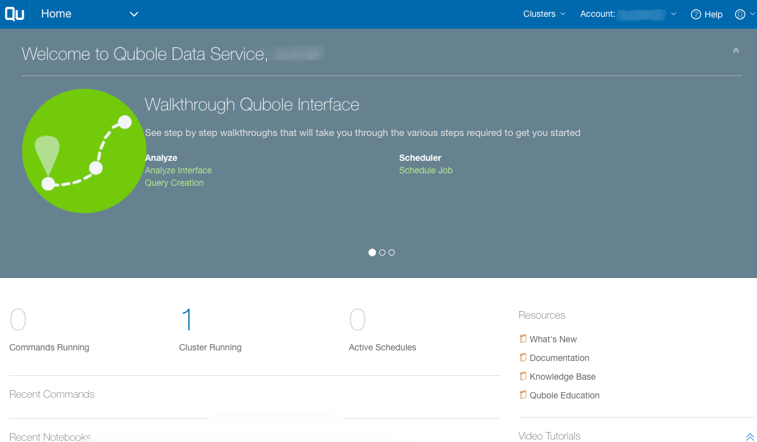
Task: Open the Analyze Interface walkthrough link
Action: [178, 170]
